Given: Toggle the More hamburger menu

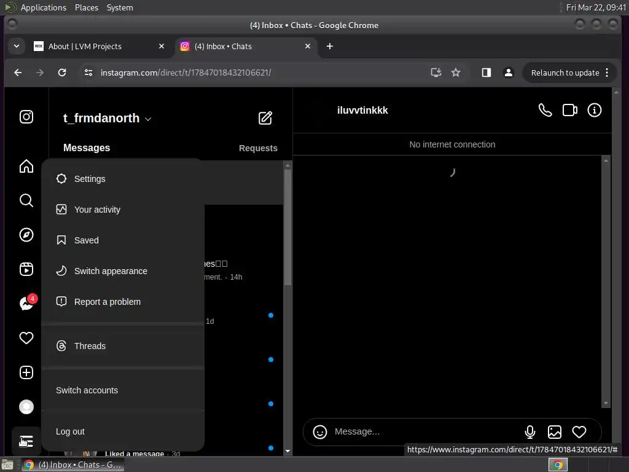Looking at the screenshot, I should [26, 441].
